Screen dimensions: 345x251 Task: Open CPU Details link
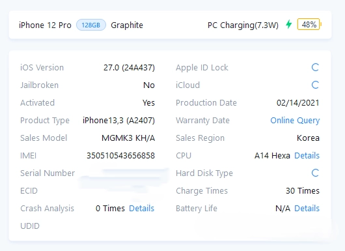307,156
